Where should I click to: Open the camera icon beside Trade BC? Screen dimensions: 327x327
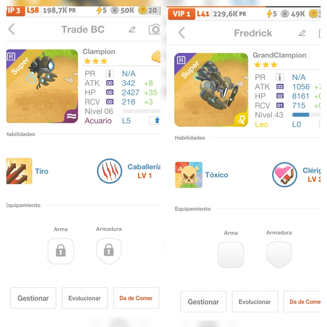pos(155,29)
